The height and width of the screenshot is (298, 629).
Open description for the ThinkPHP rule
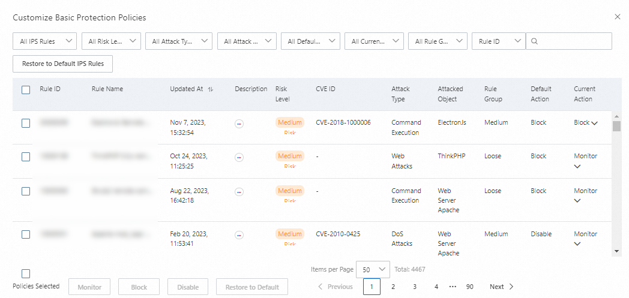pos(239,157)
